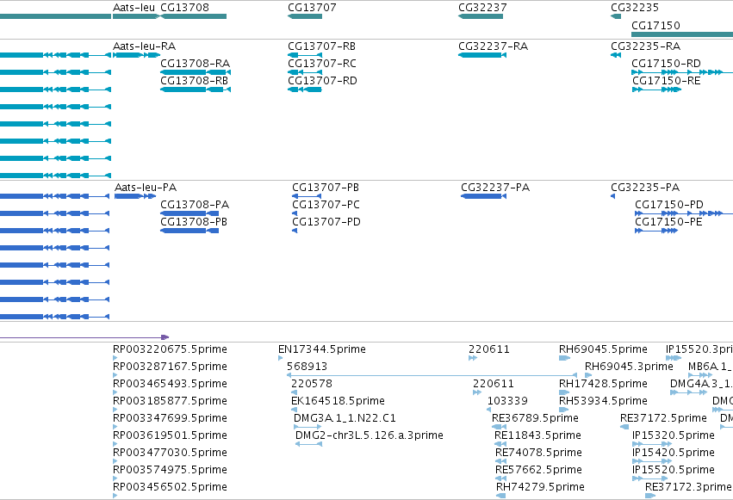
Task: Select EST RH69045.3prime
Action: [x=629, y=367]
